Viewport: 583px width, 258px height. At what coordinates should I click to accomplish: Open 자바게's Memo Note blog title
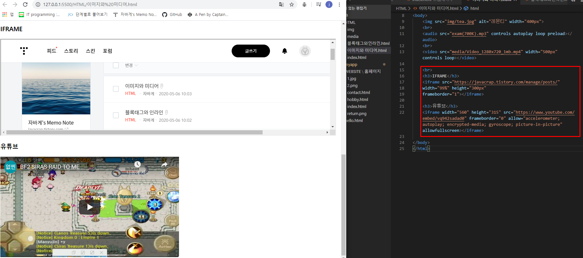[51, 123]
